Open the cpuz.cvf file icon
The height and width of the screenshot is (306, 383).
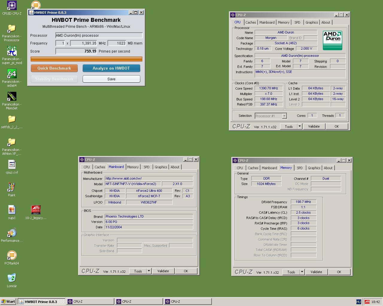[x=12, y=164]
